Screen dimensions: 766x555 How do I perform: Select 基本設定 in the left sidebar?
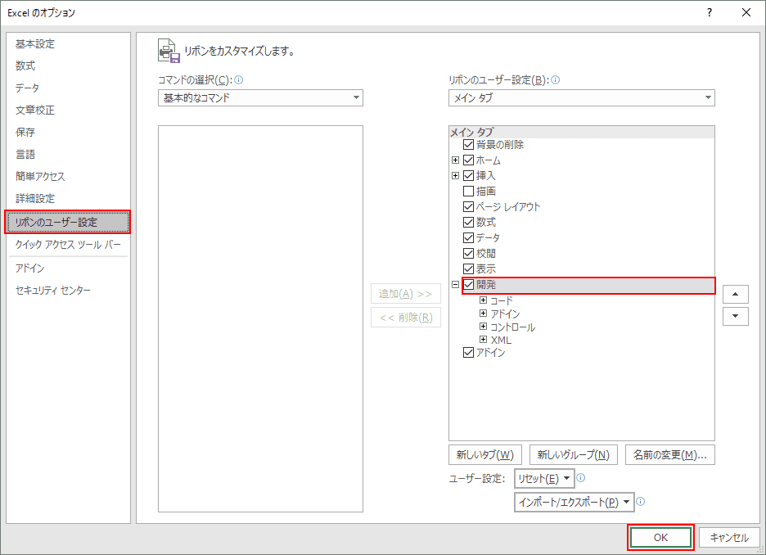point(34,44)
